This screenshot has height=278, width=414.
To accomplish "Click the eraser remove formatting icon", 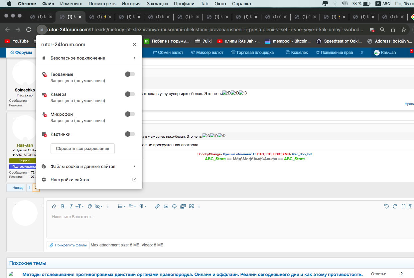I will pyautogui.click(x=55, y=207).
